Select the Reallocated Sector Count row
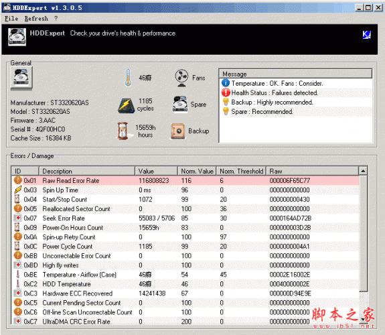 [185, 209]
